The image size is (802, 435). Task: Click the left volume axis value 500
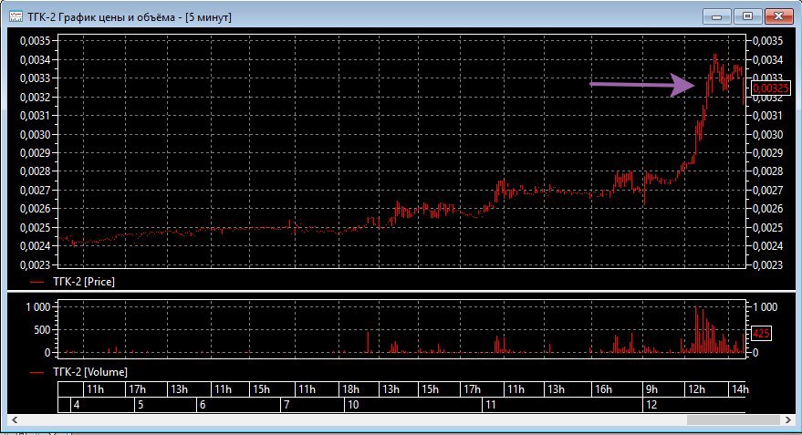[x=42, y=330]
